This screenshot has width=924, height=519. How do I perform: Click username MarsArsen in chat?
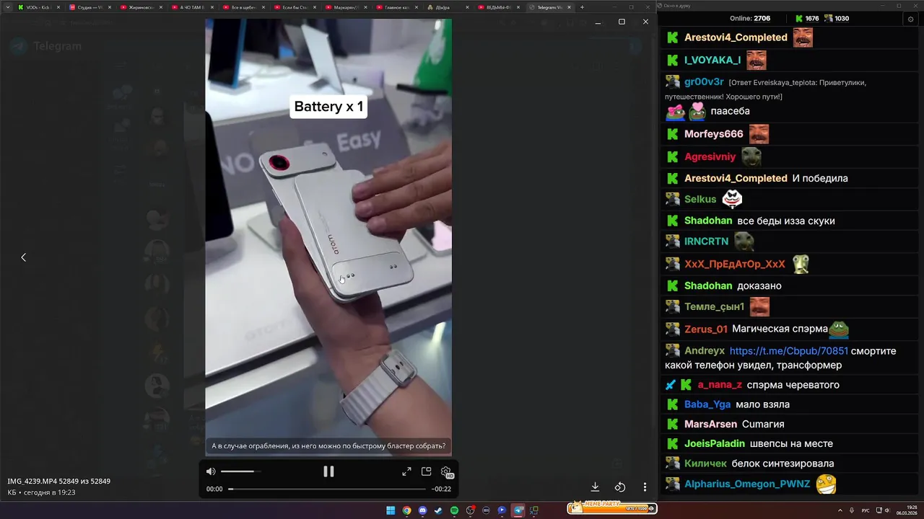click(710, 424)
